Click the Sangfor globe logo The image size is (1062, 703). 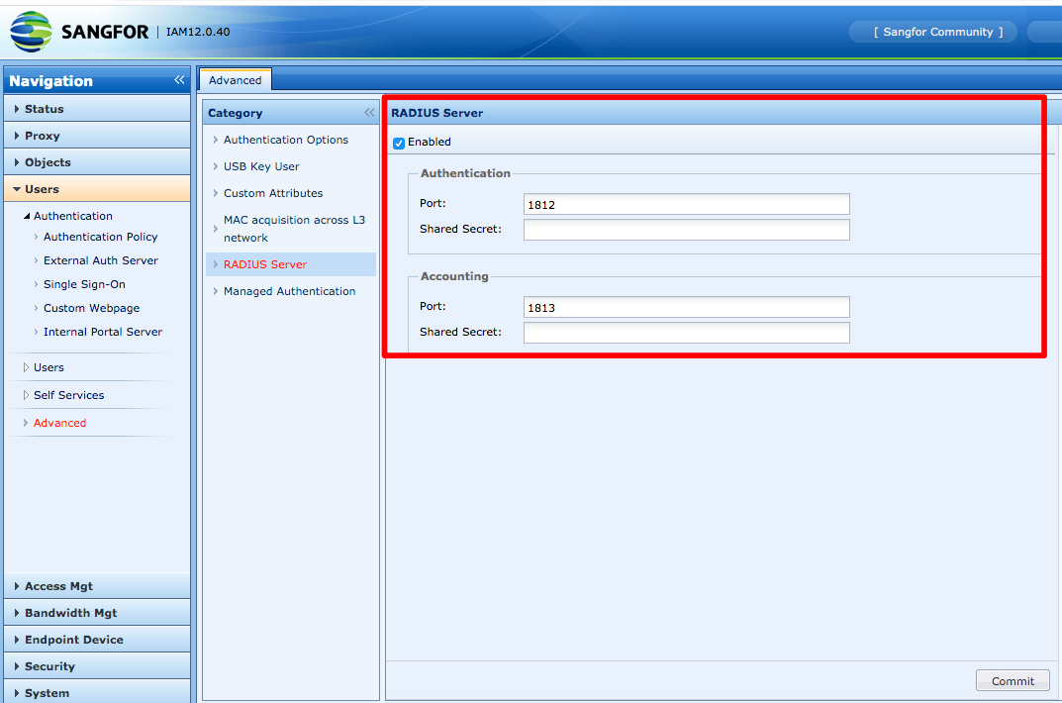click(31, 32)
